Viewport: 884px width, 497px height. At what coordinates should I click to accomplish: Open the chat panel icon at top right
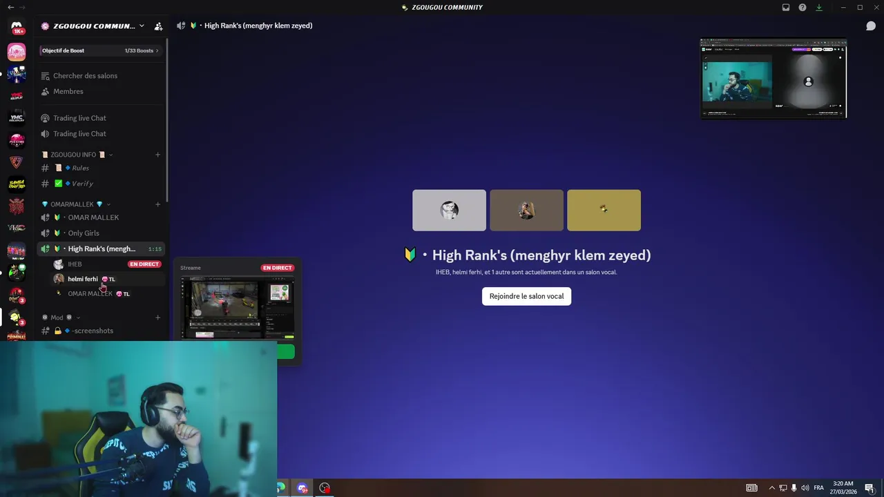[x=871, y=26]
